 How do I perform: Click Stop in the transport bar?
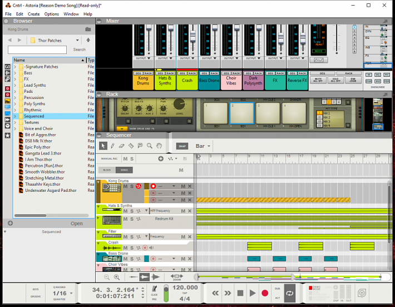[x=240, y=293]
